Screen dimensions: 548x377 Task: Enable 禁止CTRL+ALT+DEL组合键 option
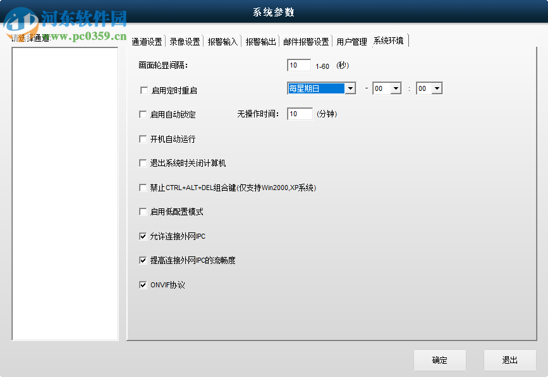pos(143,187)
